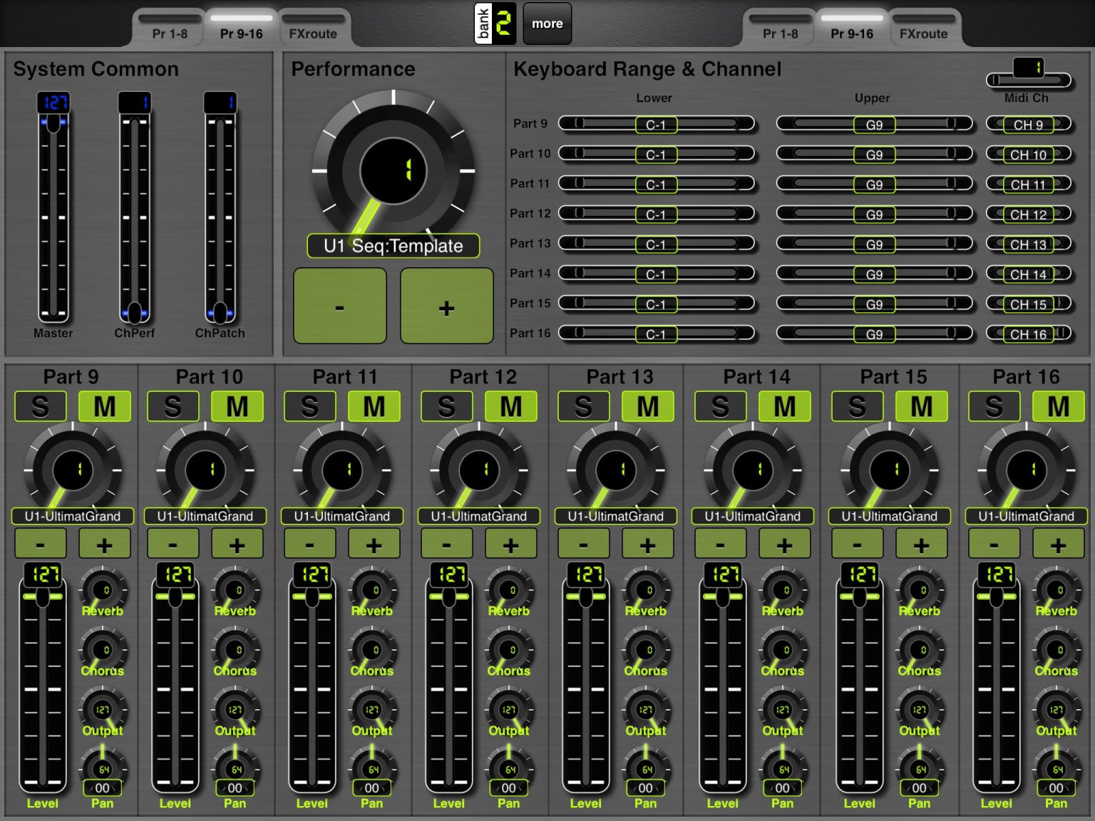The width and height of the screenshot is (1095, 821).
Task: Mute Part 9
Action: [x=105, y=406]
